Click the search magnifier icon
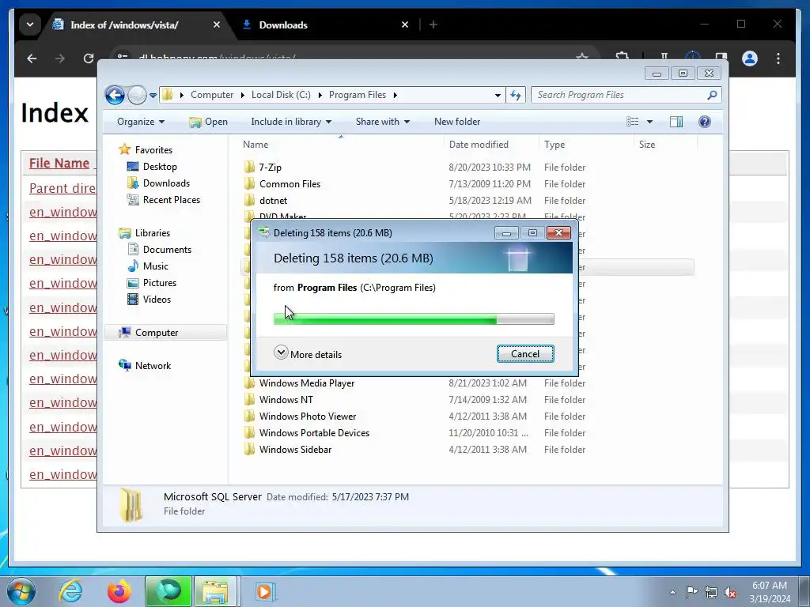This screenshot has height=607, width=810. pyautogui.click(x=712, y=95)
